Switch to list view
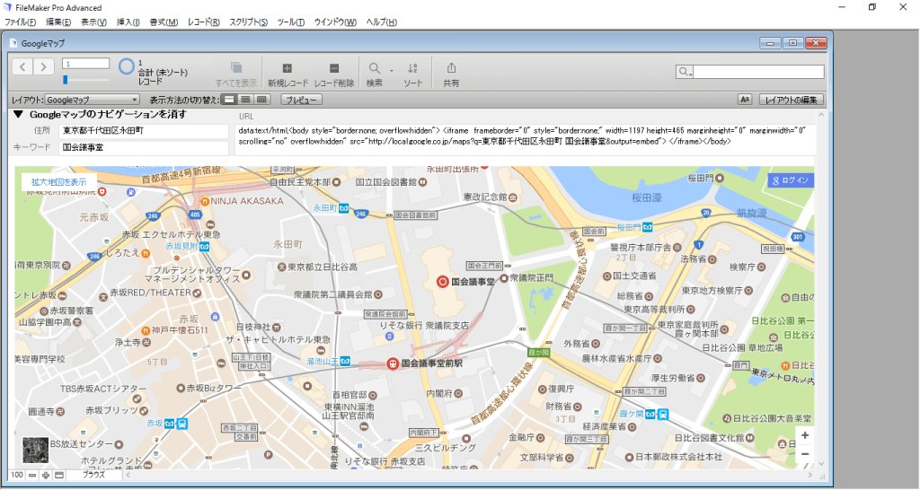 pos(246,100)
